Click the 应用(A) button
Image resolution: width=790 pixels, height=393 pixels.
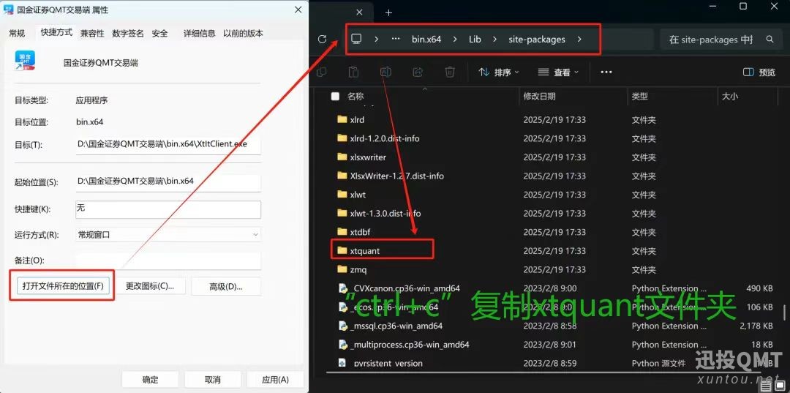click(275, 379)
